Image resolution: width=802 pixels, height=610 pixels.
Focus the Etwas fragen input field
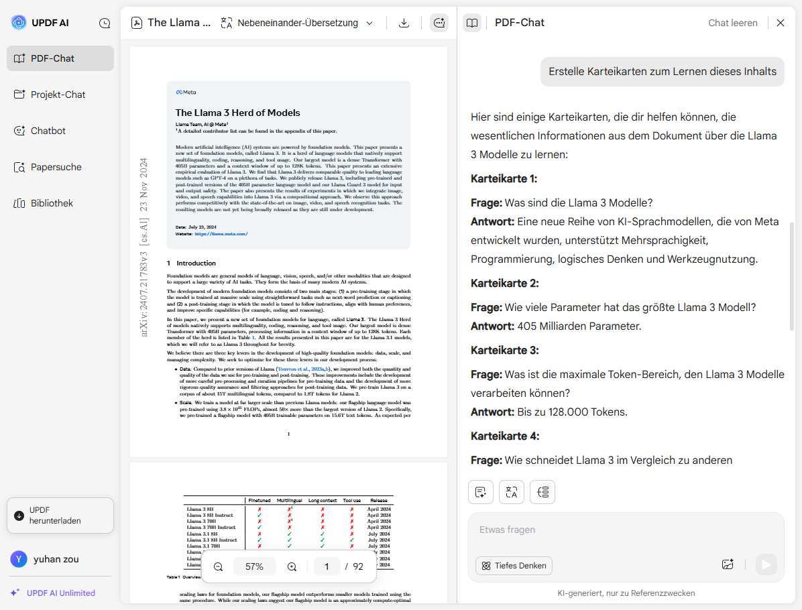coord(626,530)
